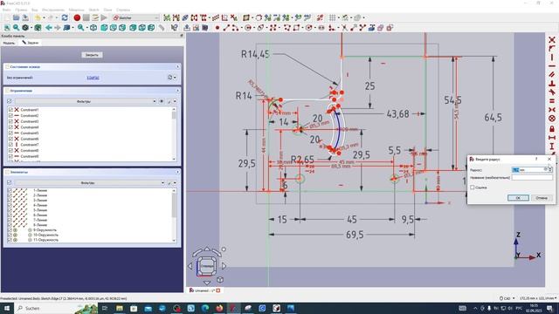Image resolution: width=559 pixels, height=314 pixels.
Task: Apply the Vertical constraint icon
Action: [552, 57]
